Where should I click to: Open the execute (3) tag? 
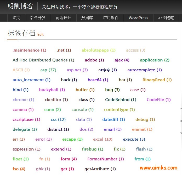pos(134,139)
